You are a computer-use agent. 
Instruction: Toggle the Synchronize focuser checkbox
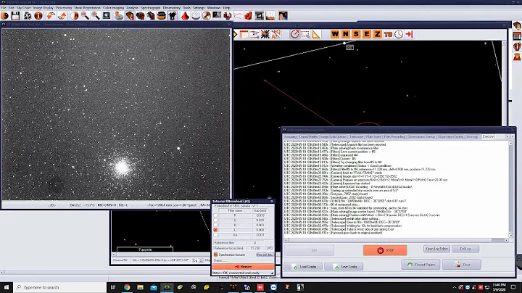point(216,255)
